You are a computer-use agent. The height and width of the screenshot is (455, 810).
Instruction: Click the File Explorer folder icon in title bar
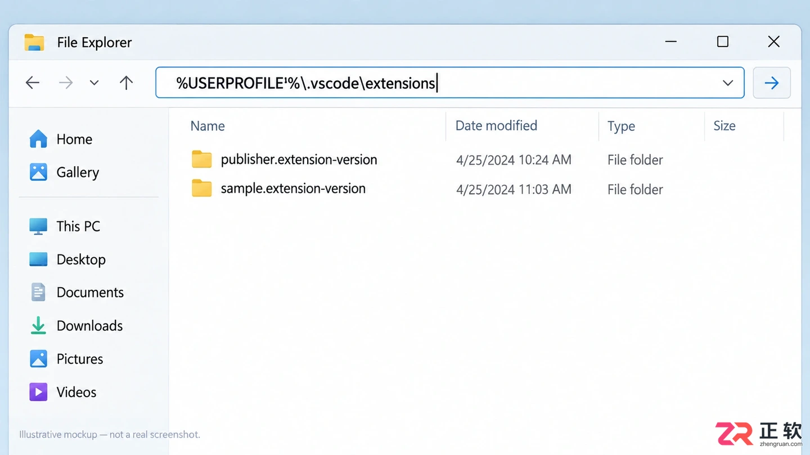(34, 43)
